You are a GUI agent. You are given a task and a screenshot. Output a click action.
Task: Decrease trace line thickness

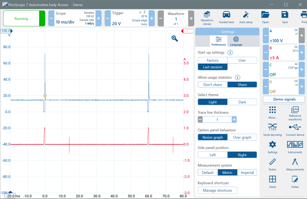pyautogui.click(x=200, y=120)
